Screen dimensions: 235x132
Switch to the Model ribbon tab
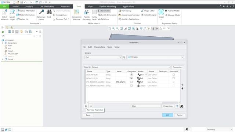pos(15,7)
